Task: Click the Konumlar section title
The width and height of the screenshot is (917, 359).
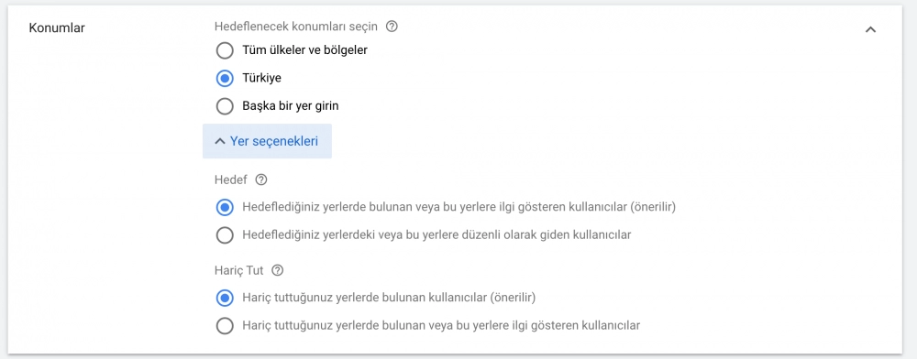Action: 57,27
